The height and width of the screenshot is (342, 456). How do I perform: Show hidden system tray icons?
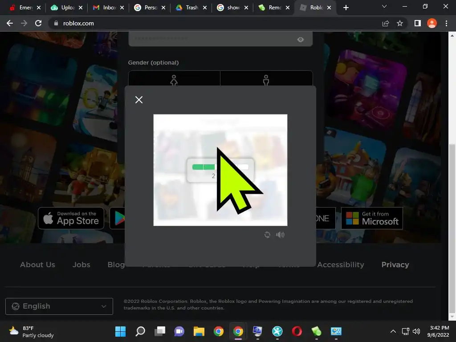tap(393, 331)
